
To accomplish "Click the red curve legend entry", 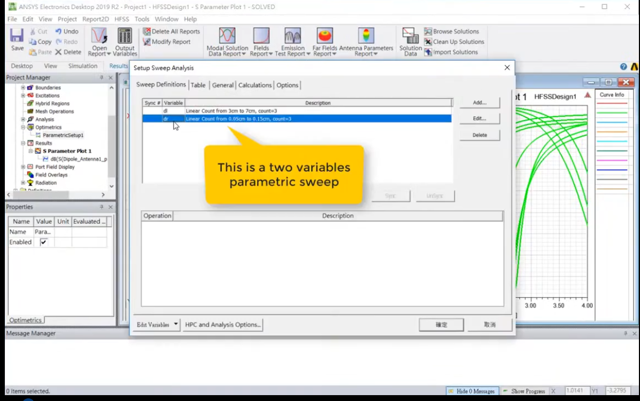I will tap(612, 104).
